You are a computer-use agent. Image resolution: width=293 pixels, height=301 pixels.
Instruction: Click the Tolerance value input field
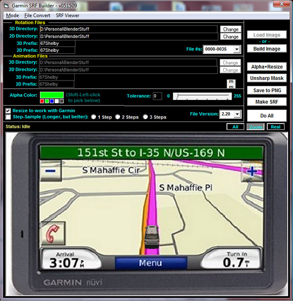157,96
